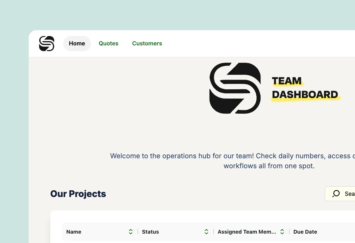Screen dimensions: 355x243
Task: Click the company logo in the navigation bar
Action: (47, 43)
